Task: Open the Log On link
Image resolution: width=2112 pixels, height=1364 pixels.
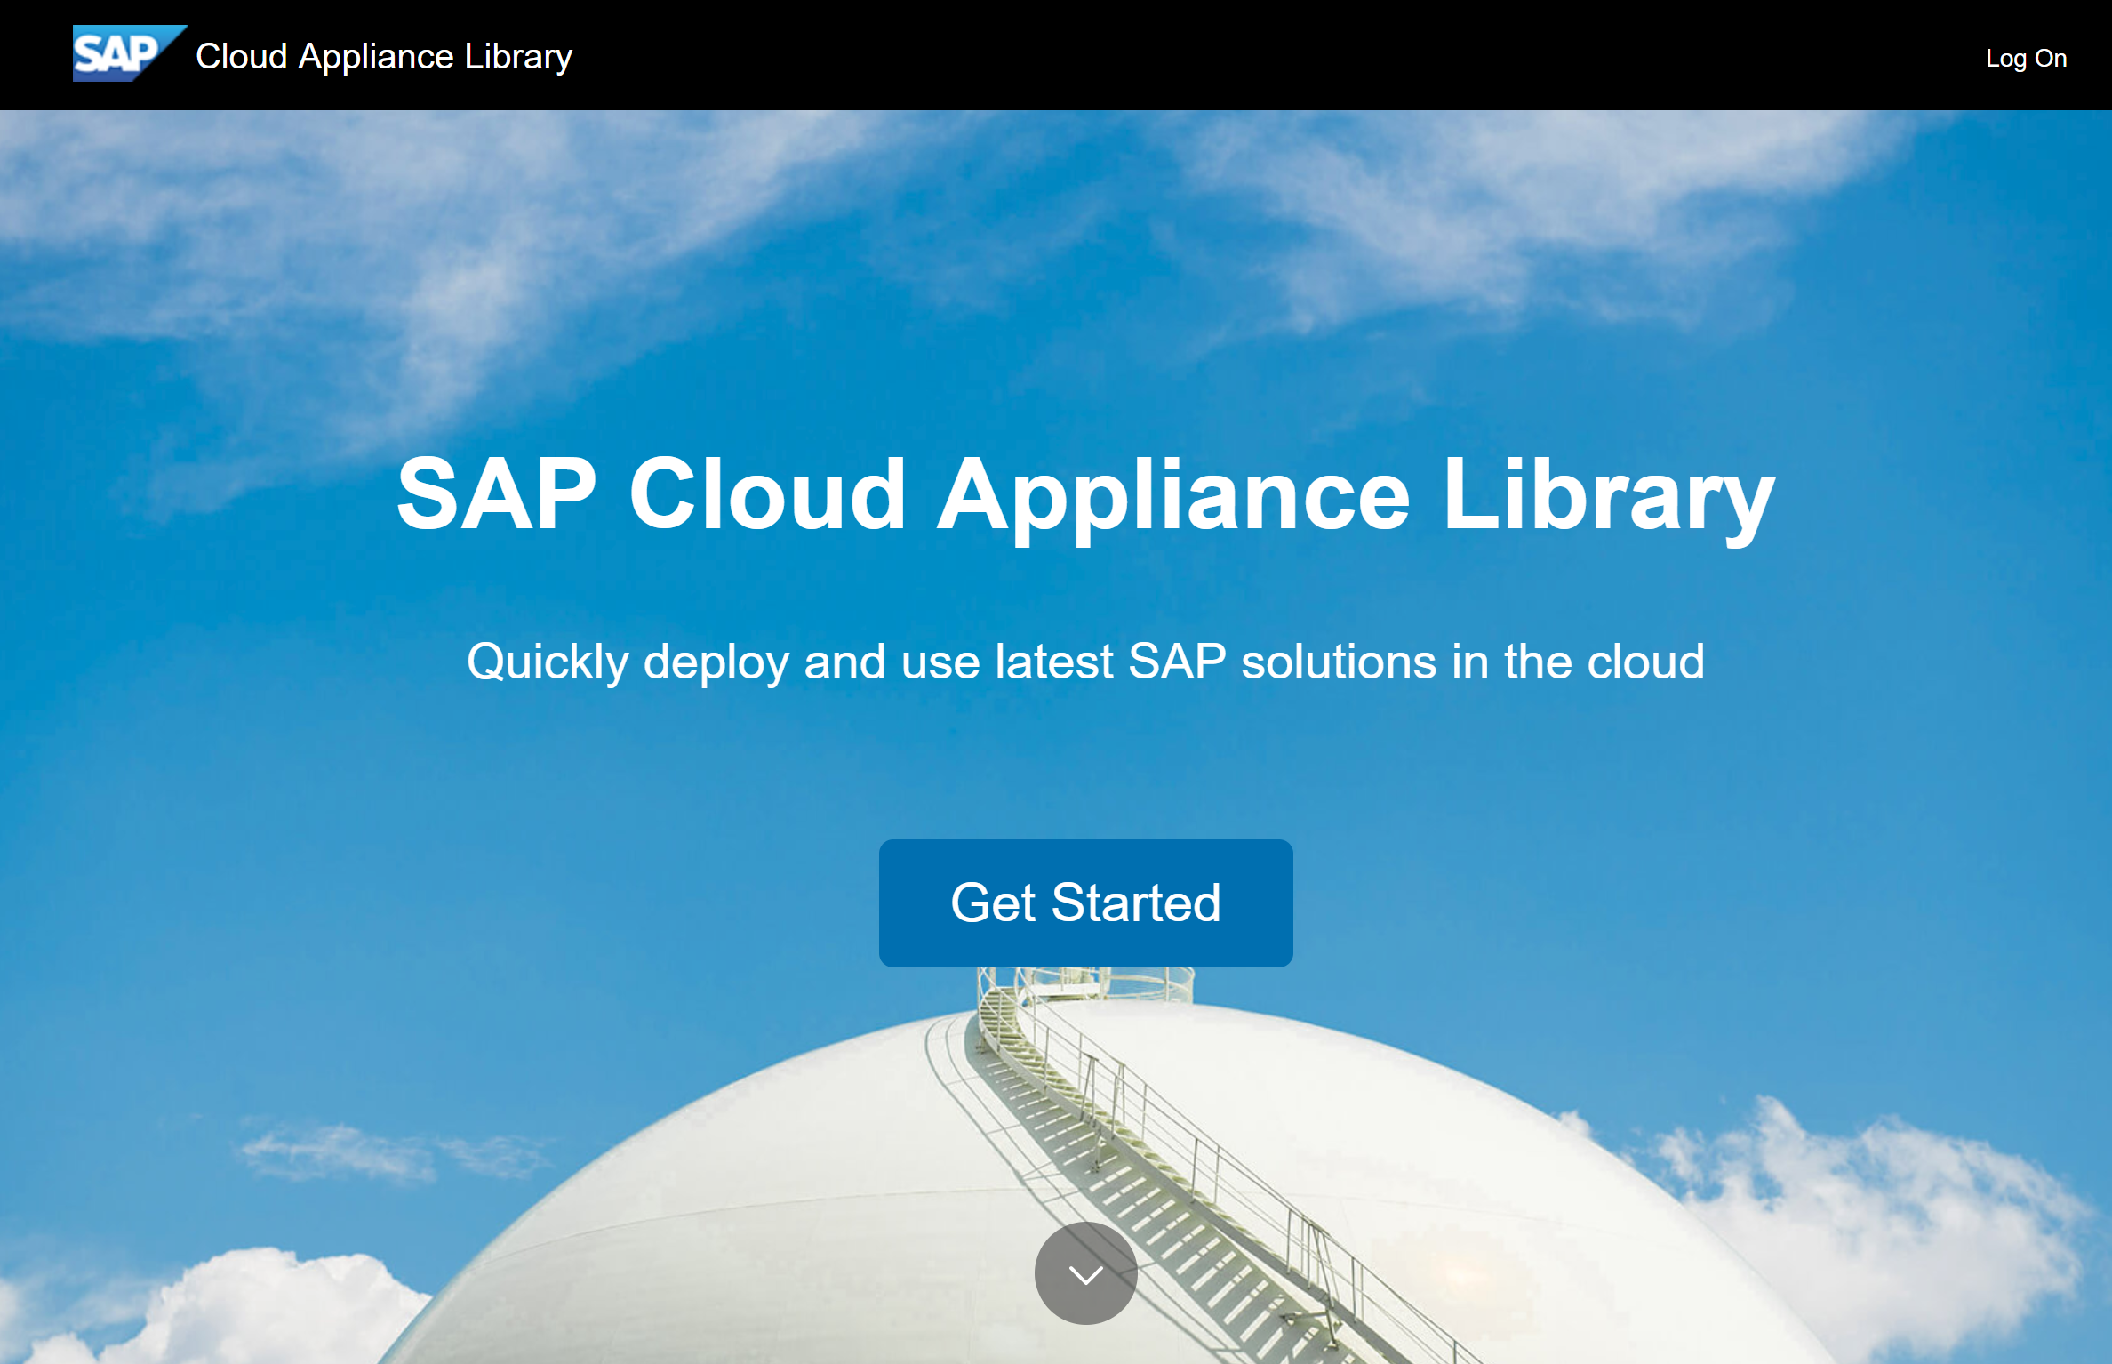Action: pyautogui.click(x=2026, y=59)
